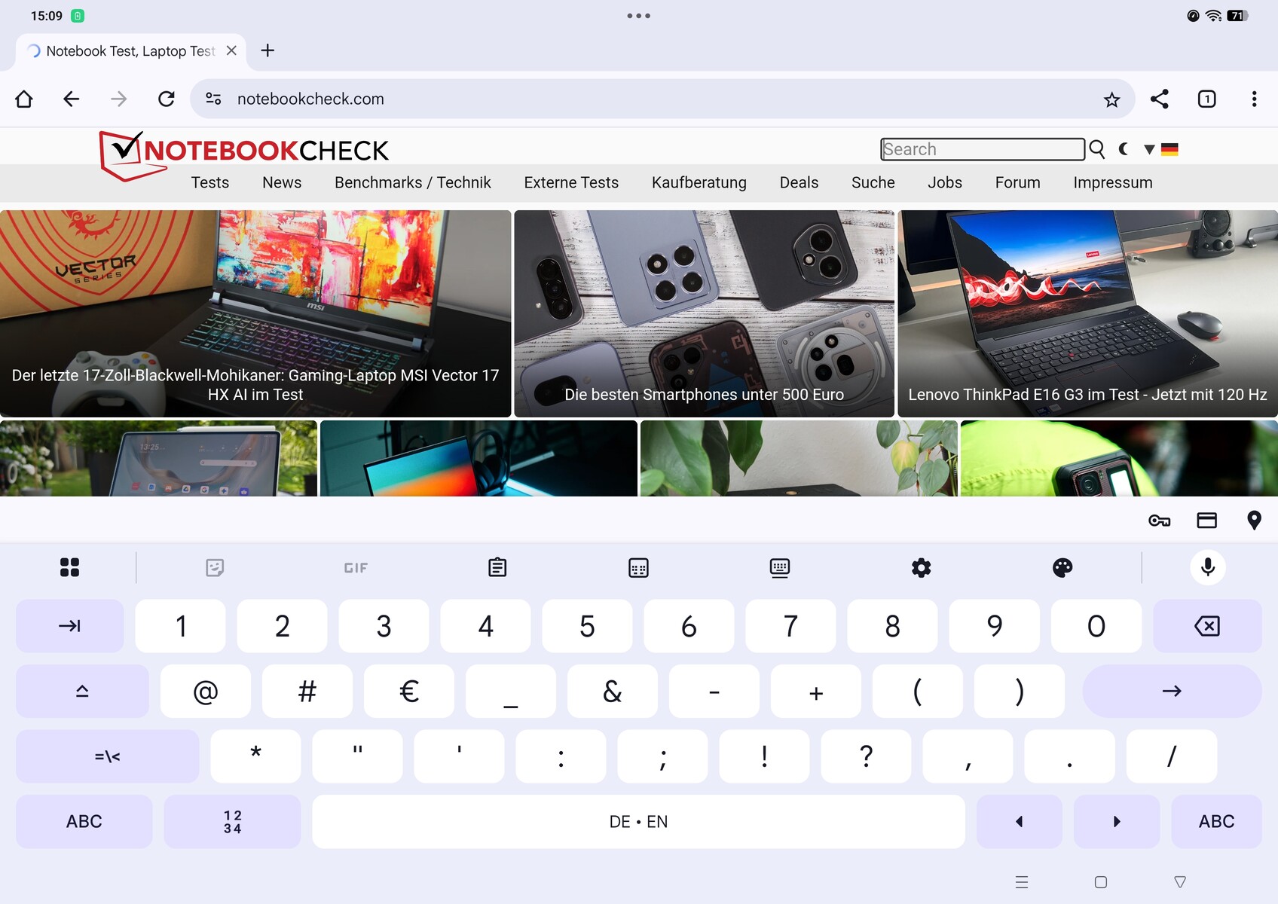Tap the backspace key
This screenshot has width=1278, height=904.
[1207, 626]
